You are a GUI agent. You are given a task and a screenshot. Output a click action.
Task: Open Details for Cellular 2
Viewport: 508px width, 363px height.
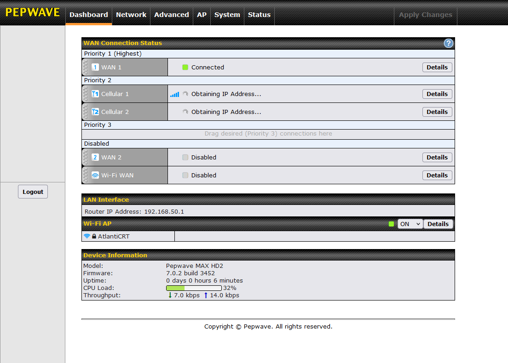point(437,112)
